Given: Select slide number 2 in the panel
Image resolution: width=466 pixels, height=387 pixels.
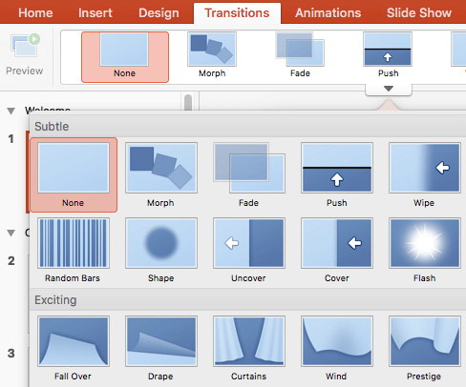Looking at the screenshot, I should point(11,261).
